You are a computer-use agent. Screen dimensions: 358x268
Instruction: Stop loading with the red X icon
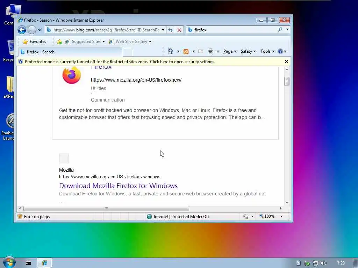point(179,30)
